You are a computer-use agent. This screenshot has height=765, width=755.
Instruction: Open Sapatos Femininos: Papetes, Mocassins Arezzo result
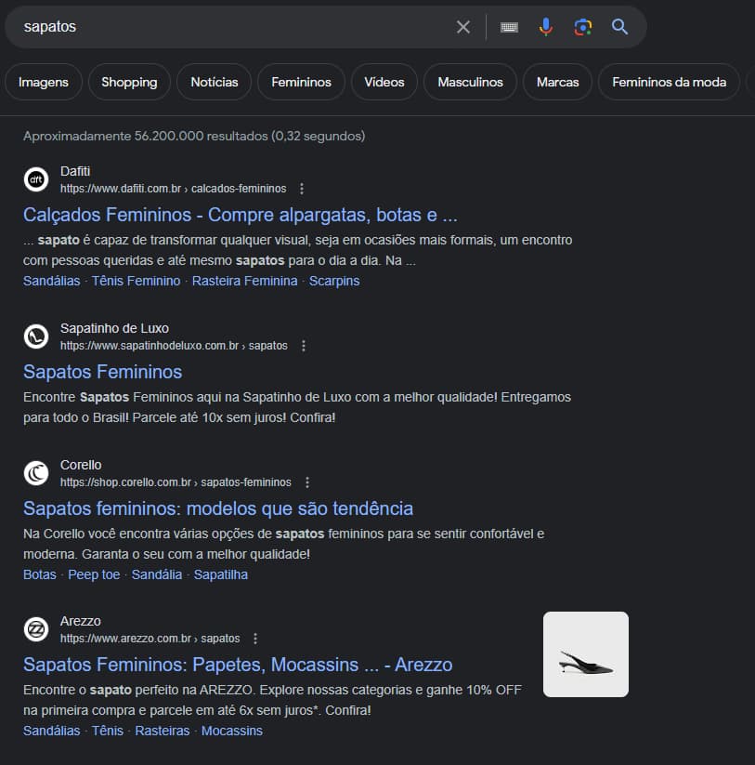pos(238,665)
